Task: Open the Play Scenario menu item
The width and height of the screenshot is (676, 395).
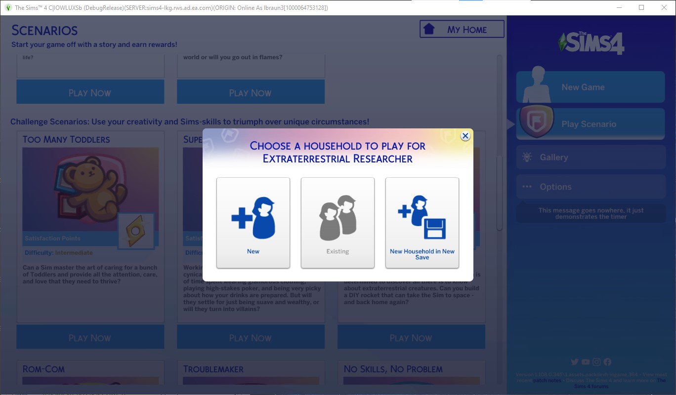Action: point(591,124)
